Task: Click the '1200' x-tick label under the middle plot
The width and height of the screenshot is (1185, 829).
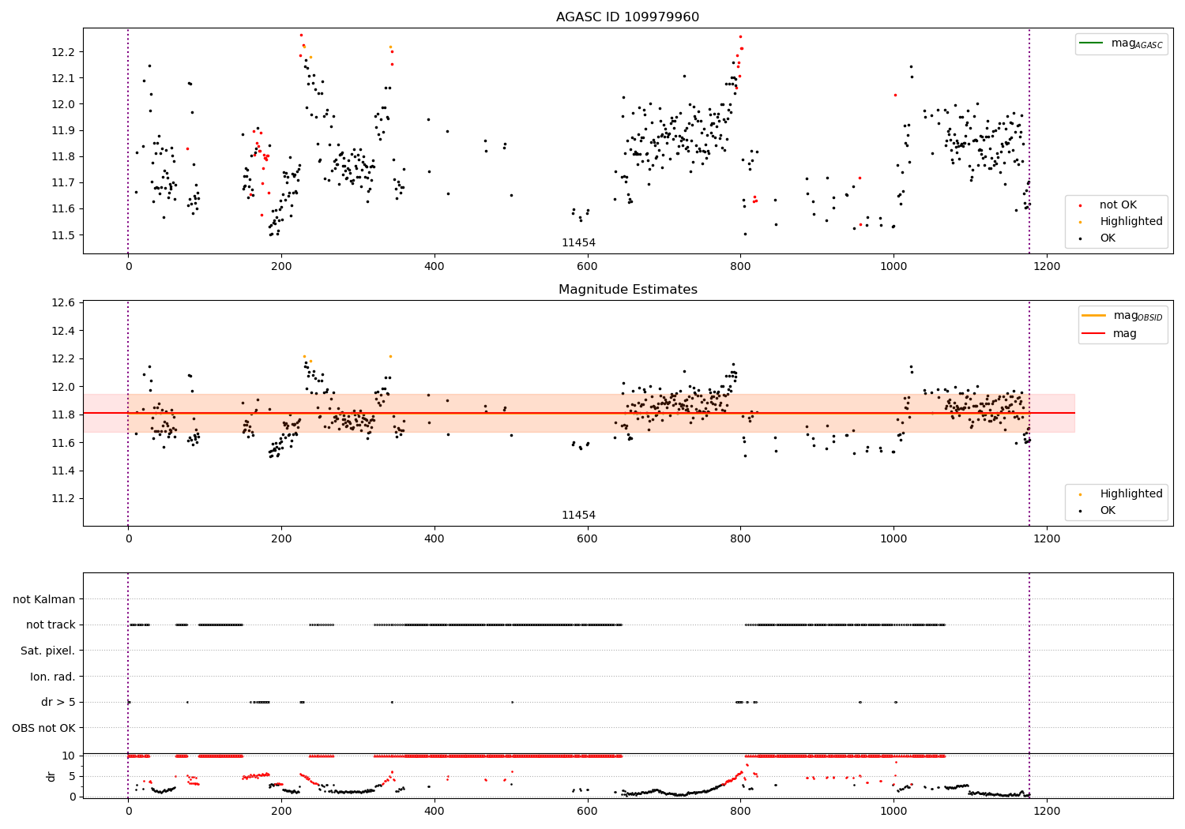Action: [1047, 539]
